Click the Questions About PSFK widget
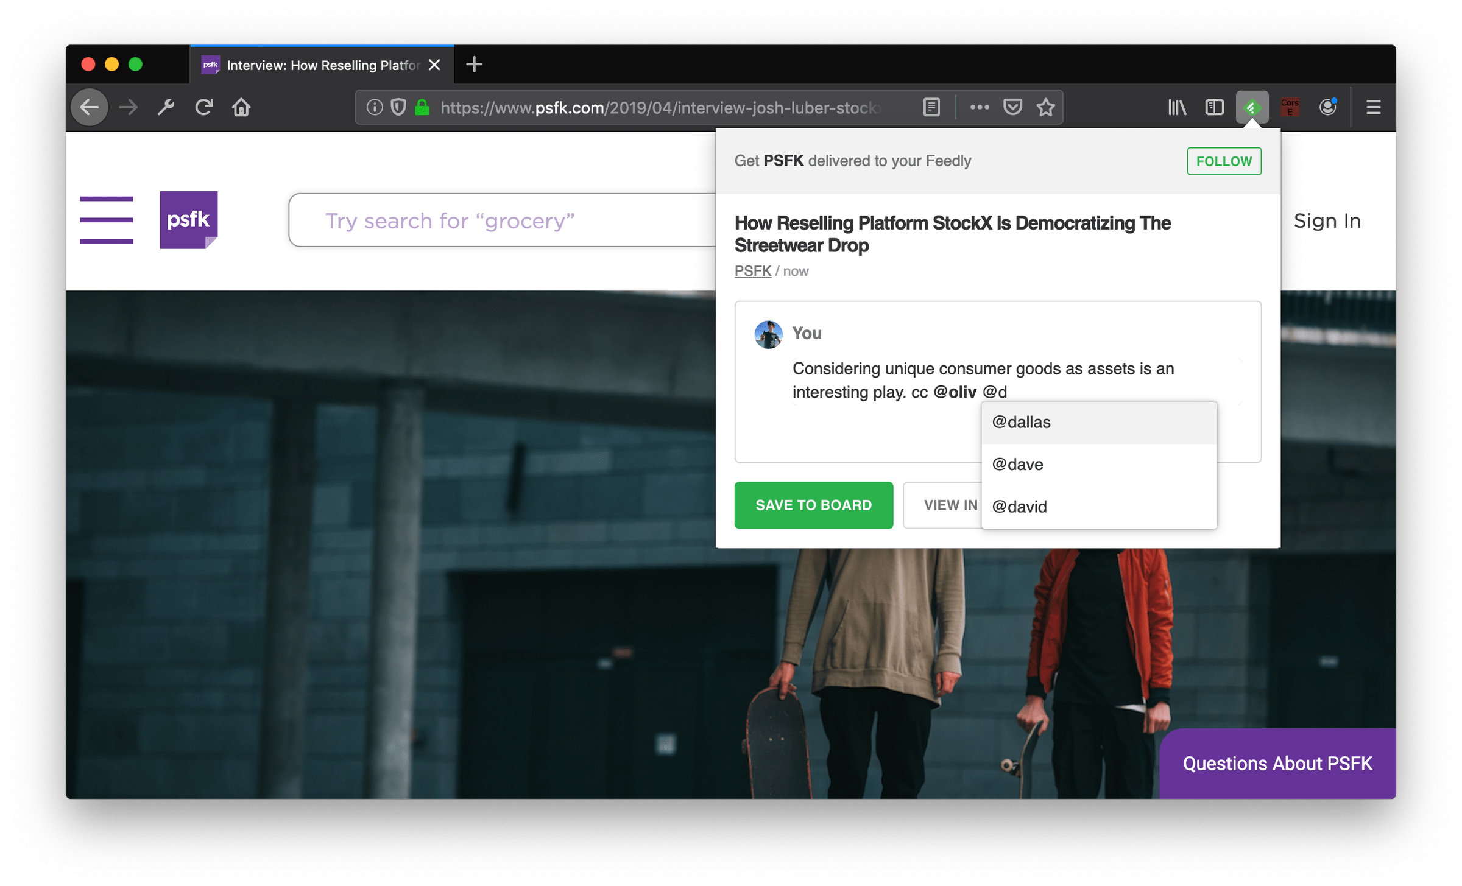This screenshot has height=886, width=1462. tap(1277, 763)
